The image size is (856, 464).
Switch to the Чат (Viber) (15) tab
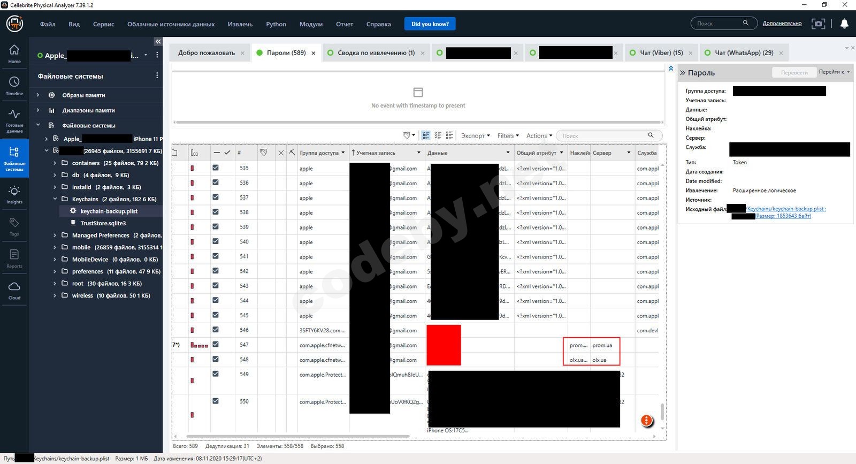pos(661,53)
